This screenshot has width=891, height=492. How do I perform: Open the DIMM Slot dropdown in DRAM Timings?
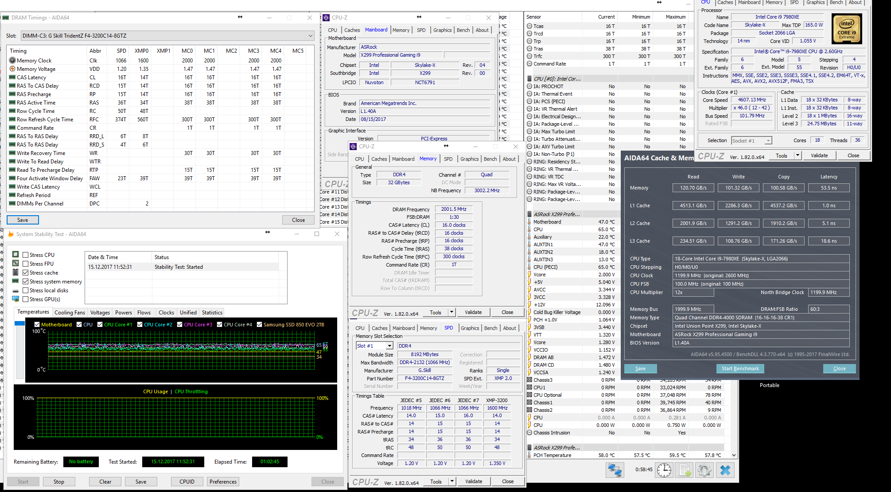(x=310, y=35)
